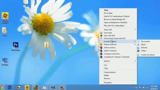Open Norton from the taskbar

tap(27, 87)
